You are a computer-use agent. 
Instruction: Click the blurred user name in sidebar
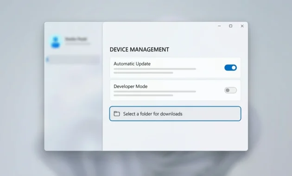(76, 39)
